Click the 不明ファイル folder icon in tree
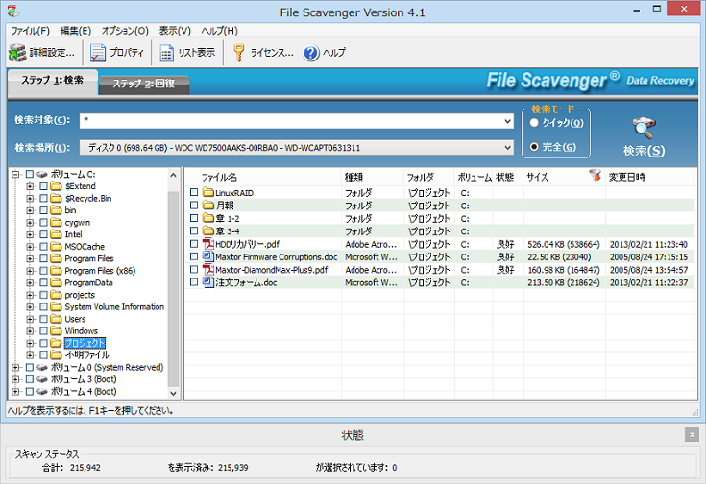Viewport: 706px width, 484px height. [x=56, y=355]
